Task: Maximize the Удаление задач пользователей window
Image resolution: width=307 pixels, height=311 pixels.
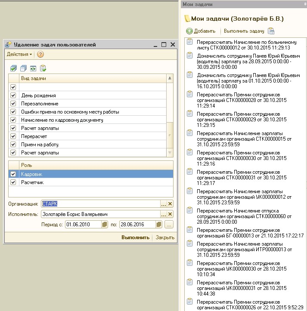Action: (164, 45)
